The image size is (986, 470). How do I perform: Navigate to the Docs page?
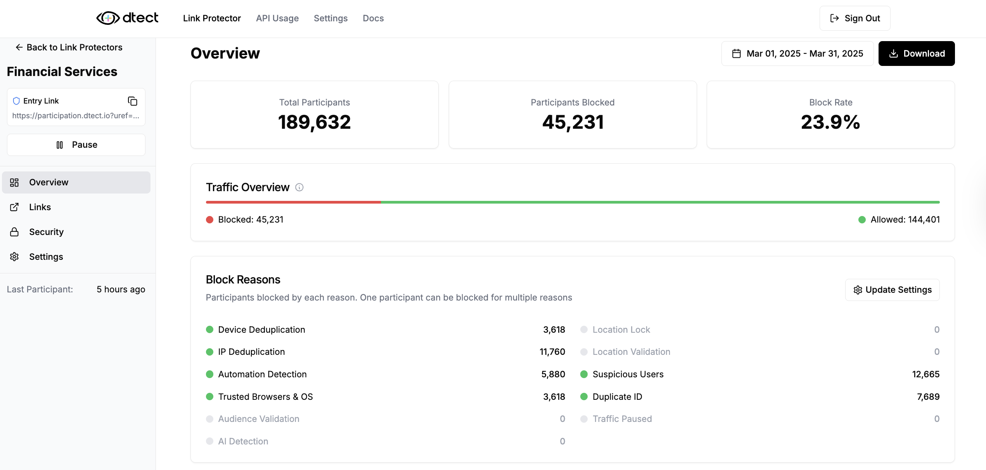[373, 18]
